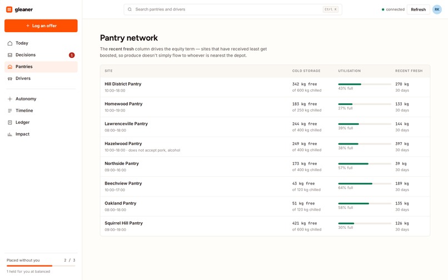
Task: Click the Cold Storage column header
Action: click(306, 71)
